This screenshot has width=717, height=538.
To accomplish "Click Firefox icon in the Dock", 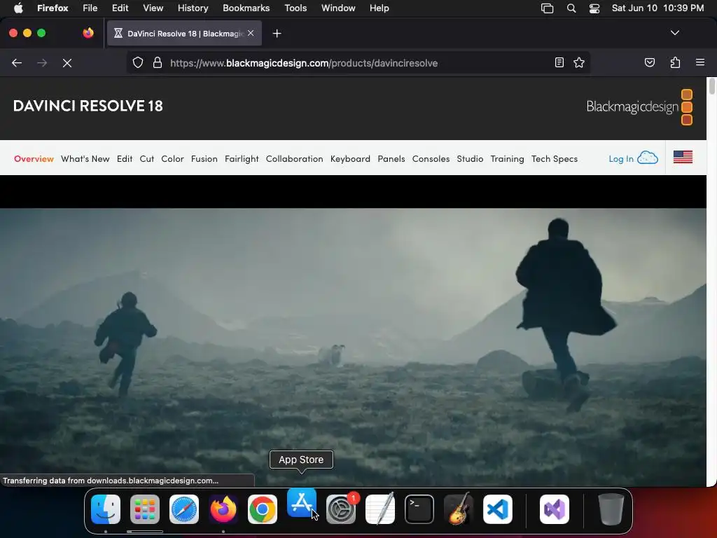I will [223, 509].
